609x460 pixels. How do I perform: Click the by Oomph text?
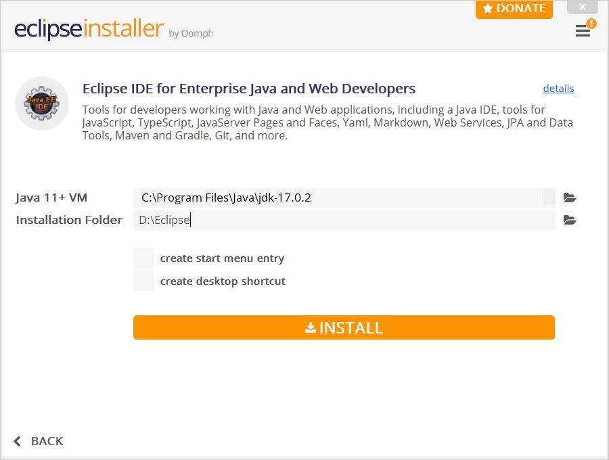pos(191,33)
